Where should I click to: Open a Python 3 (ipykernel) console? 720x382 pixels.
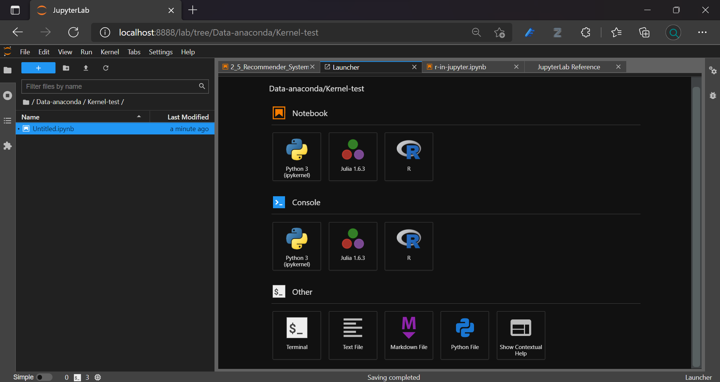[297, 246]
